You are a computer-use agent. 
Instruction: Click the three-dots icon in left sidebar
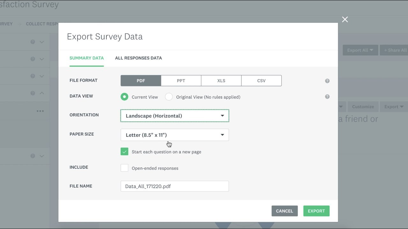point(40,111)
